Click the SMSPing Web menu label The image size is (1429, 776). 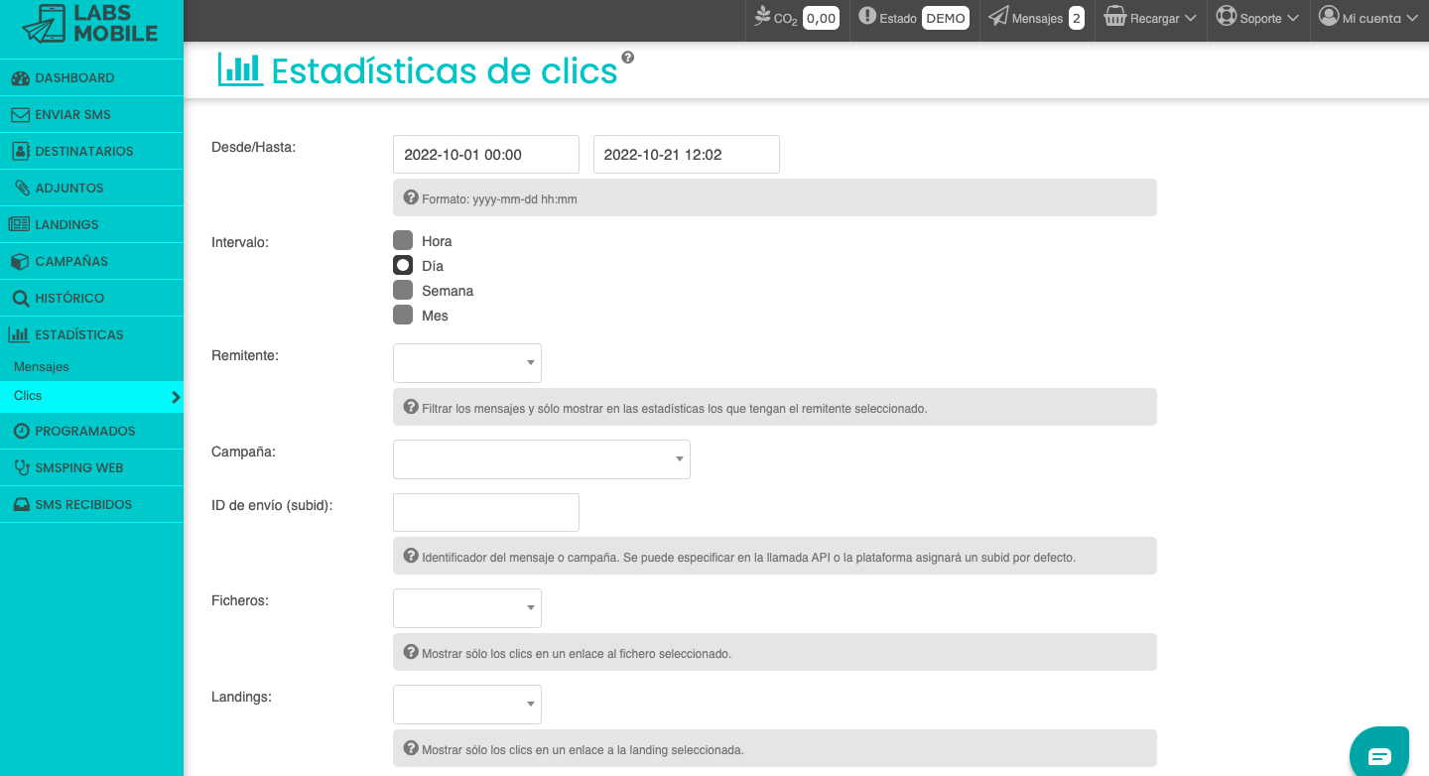pyautogui.click(x=79, y=467)
